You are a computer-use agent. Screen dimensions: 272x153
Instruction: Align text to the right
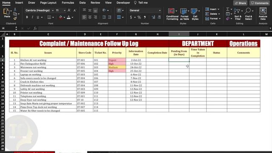pyautogui.click(x=95, y=17)
